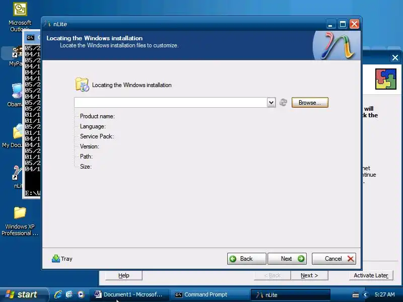Click the 5:27 AM clock
403x302 pixels.
[x=384, y=294]
